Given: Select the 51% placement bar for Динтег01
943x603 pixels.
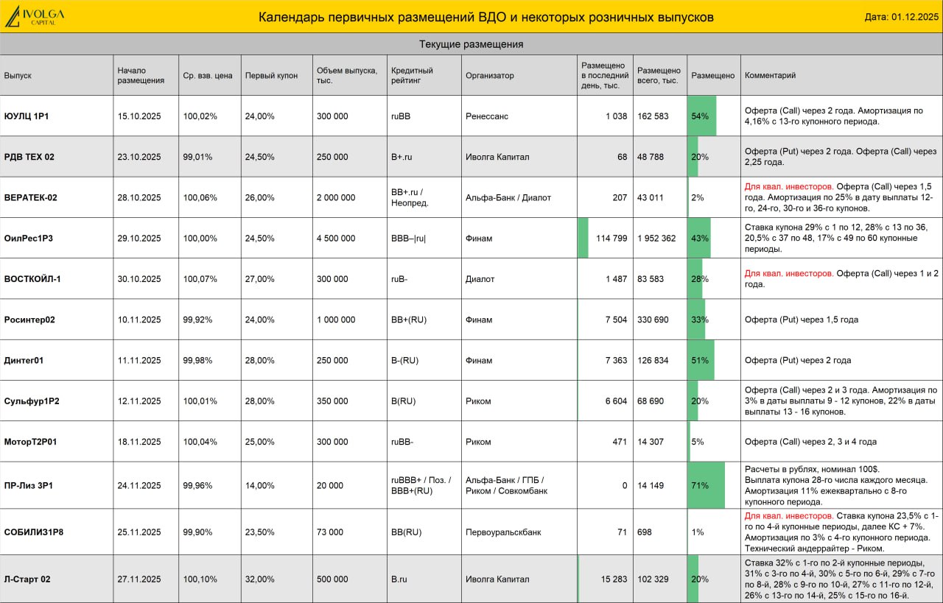Looking at the screenshot, I should pyautogui.click(x=701, y=360).
